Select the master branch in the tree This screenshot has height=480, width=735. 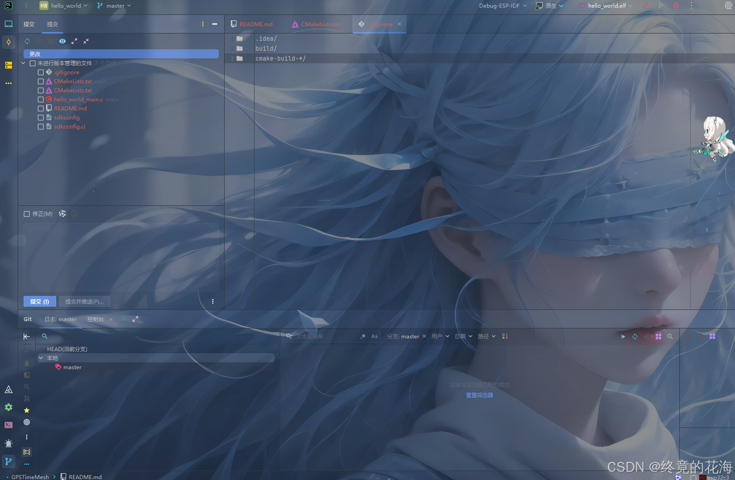click(72, 367)
